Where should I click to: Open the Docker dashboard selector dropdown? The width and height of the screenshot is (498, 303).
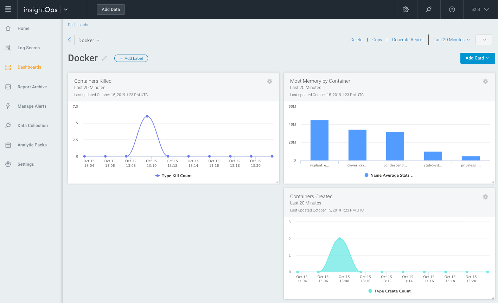point(89,40)
